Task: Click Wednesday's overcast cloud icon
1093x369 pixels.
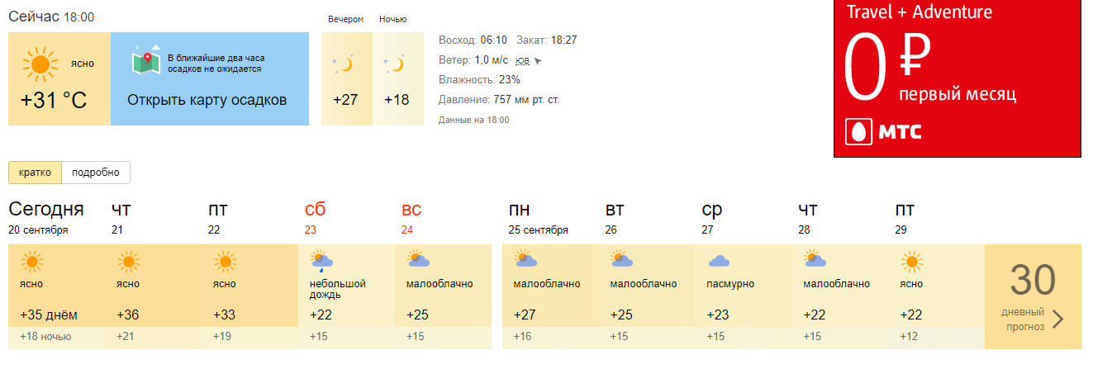Action: (719, 262)
